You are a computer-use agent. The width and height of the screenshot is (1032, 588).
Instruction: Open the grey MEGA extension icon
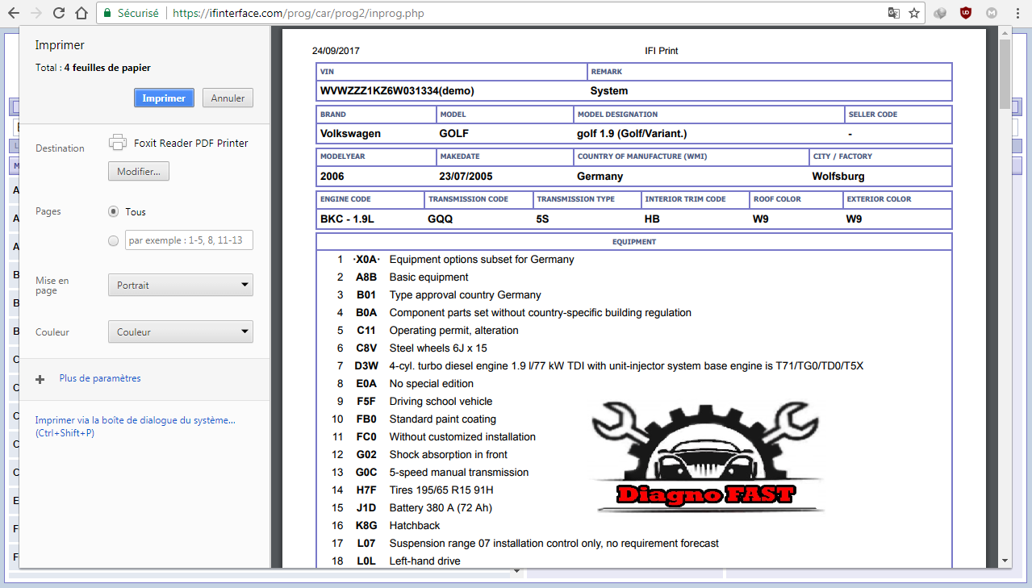point(992,13)
